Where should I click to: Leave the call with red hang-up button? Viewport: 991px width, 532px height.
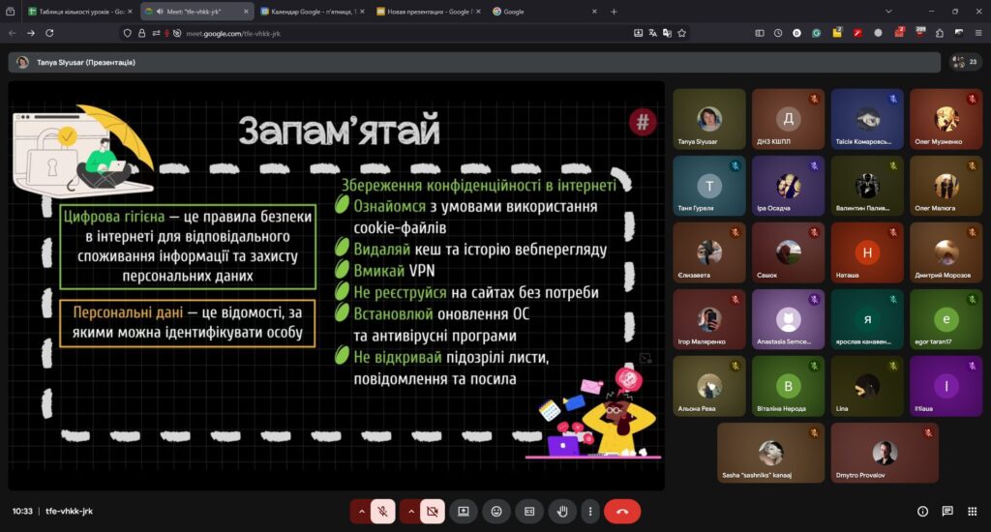(621, 511)
